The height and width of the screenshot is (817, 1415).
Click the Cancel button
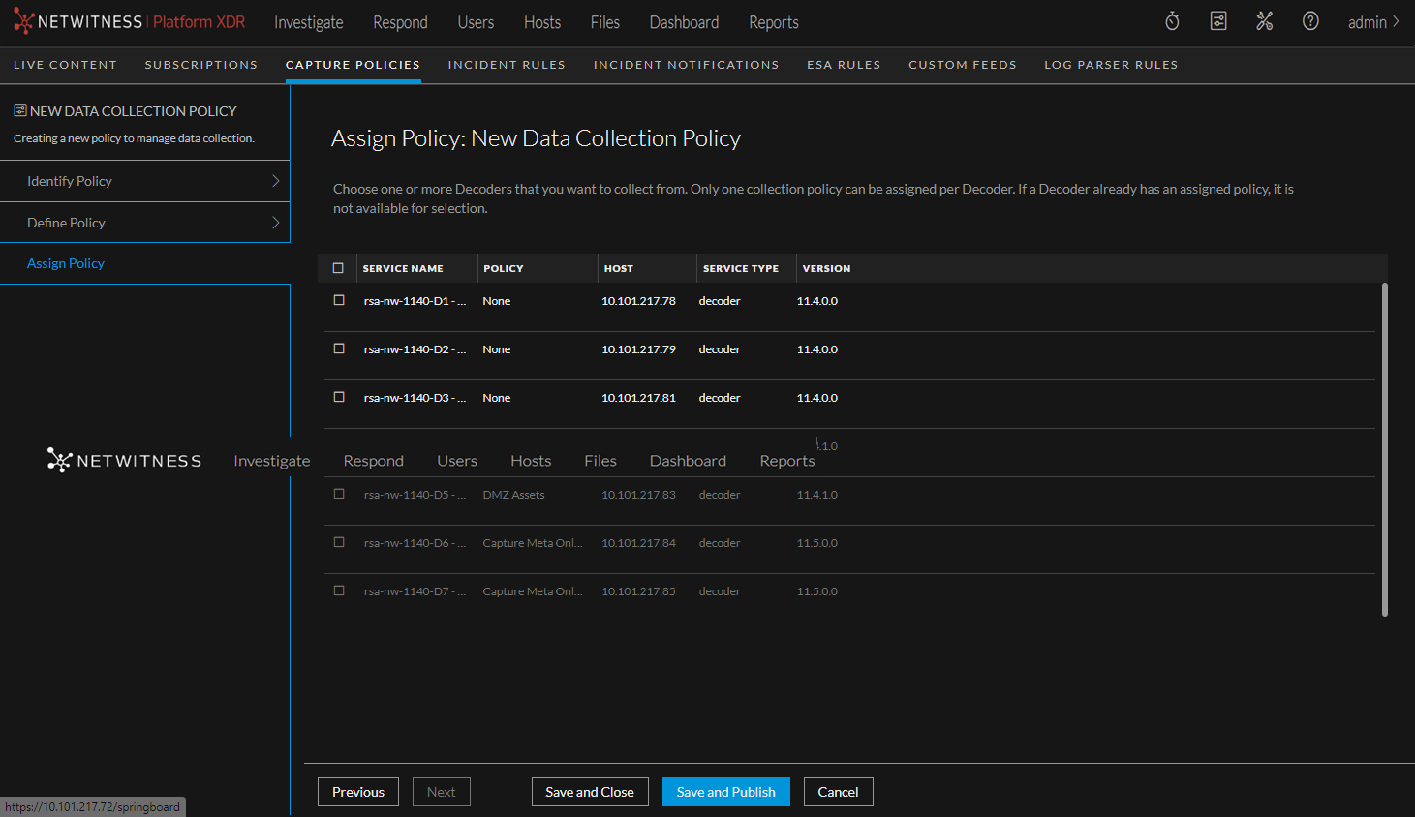838,791
